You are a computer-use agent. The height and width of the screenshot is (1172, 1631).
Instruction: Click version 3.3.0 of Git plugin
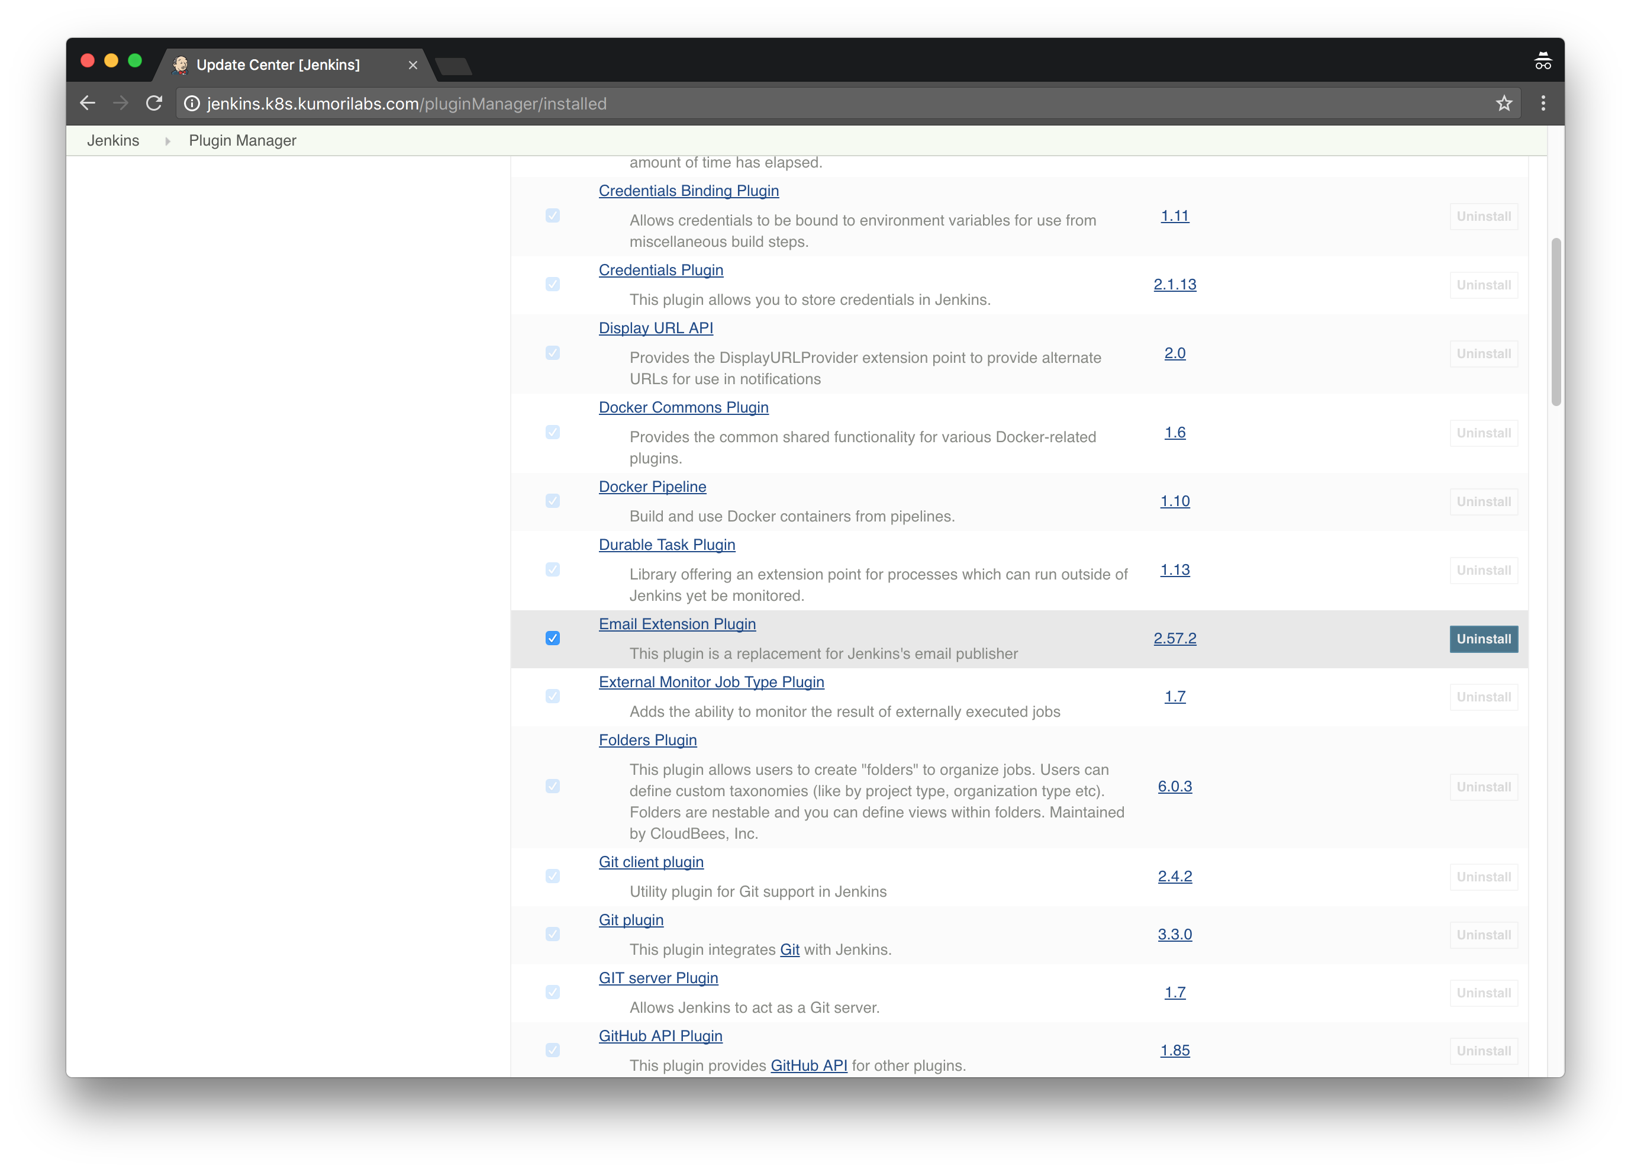(1174, 934)
